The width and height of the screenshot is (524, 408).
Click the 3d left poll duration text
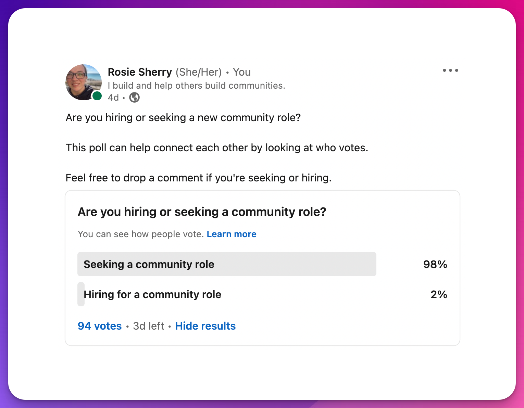point(149,326)
